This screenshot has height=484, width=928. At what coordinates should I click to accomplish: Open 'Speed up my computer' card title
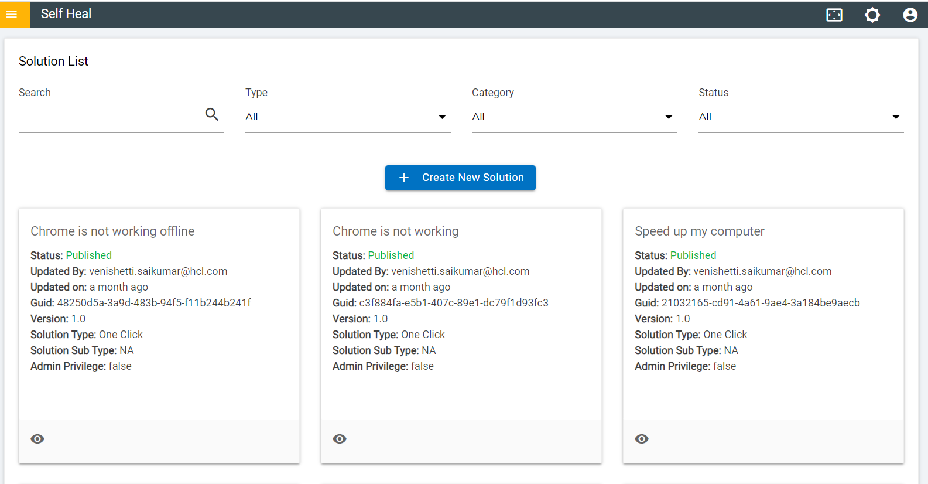[x=700, y=231]
